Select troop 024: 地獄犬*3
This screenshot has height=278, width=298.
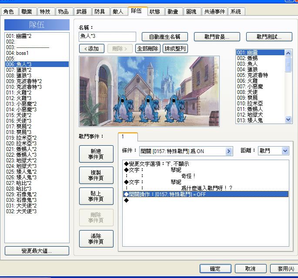tap(37, 166)
